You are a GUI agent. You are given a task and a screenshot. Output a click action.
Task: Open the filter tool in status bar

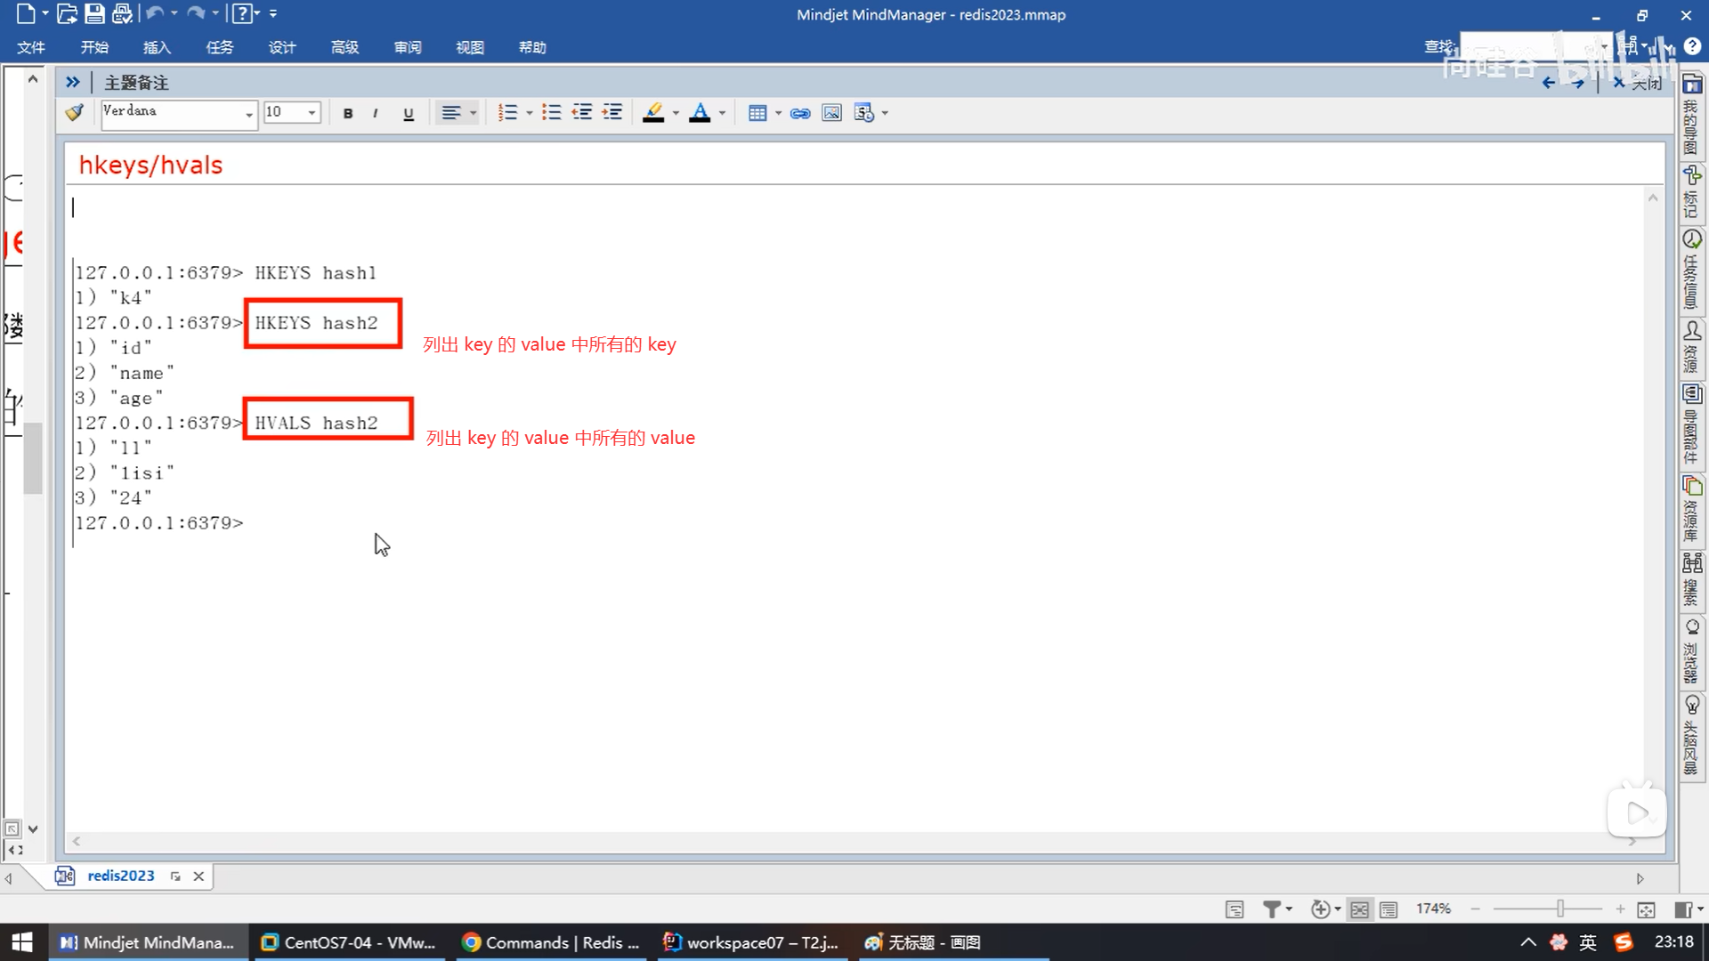[1272, 909]
